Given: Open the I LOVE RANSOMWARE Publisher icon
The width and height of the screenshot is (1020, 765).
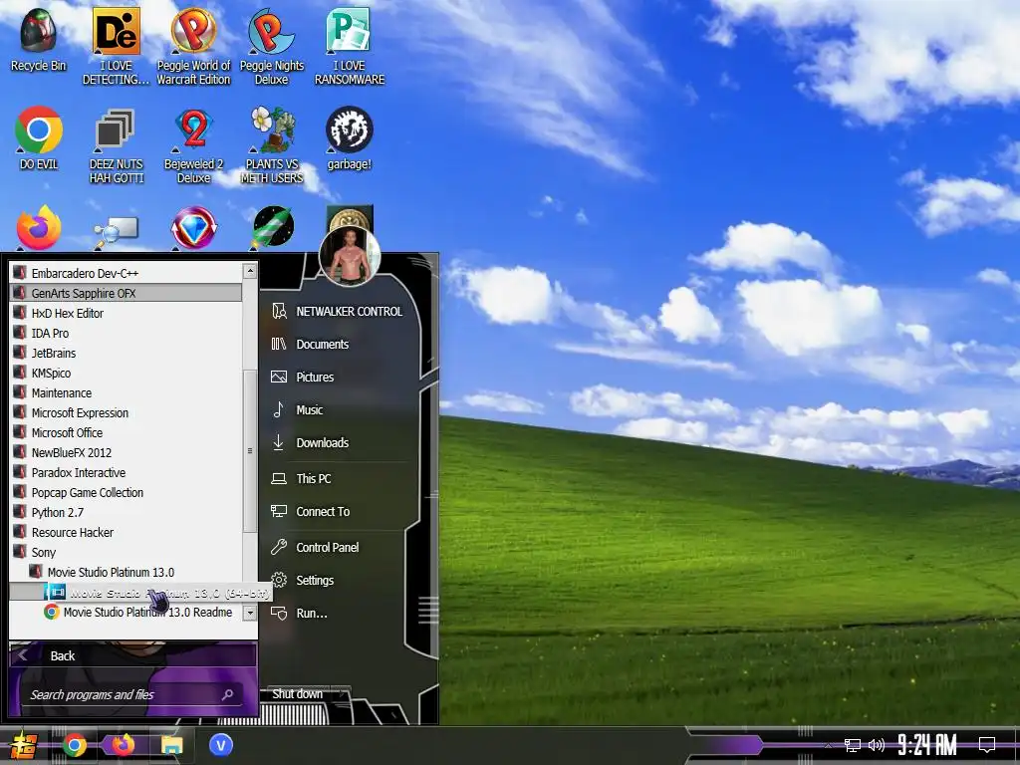Looking at the screenshot, I should [350, 47].
